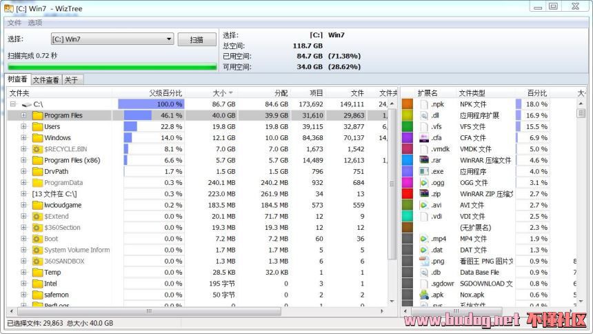Click the C:\ drive icon

tap(26, 104)
